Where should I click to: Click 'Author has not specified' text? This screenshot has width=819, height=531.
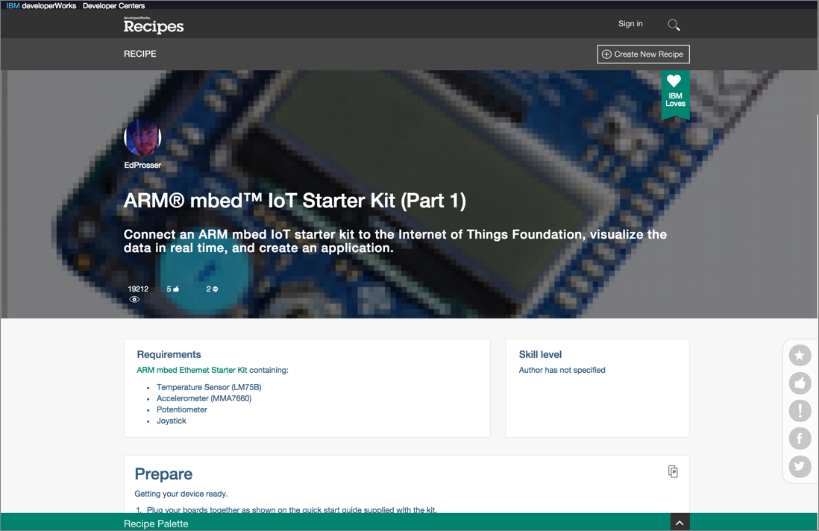[x=562, y=370]
